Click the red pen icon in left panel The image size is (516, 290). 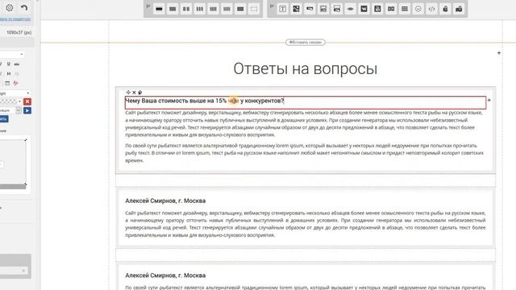[15, 83]
